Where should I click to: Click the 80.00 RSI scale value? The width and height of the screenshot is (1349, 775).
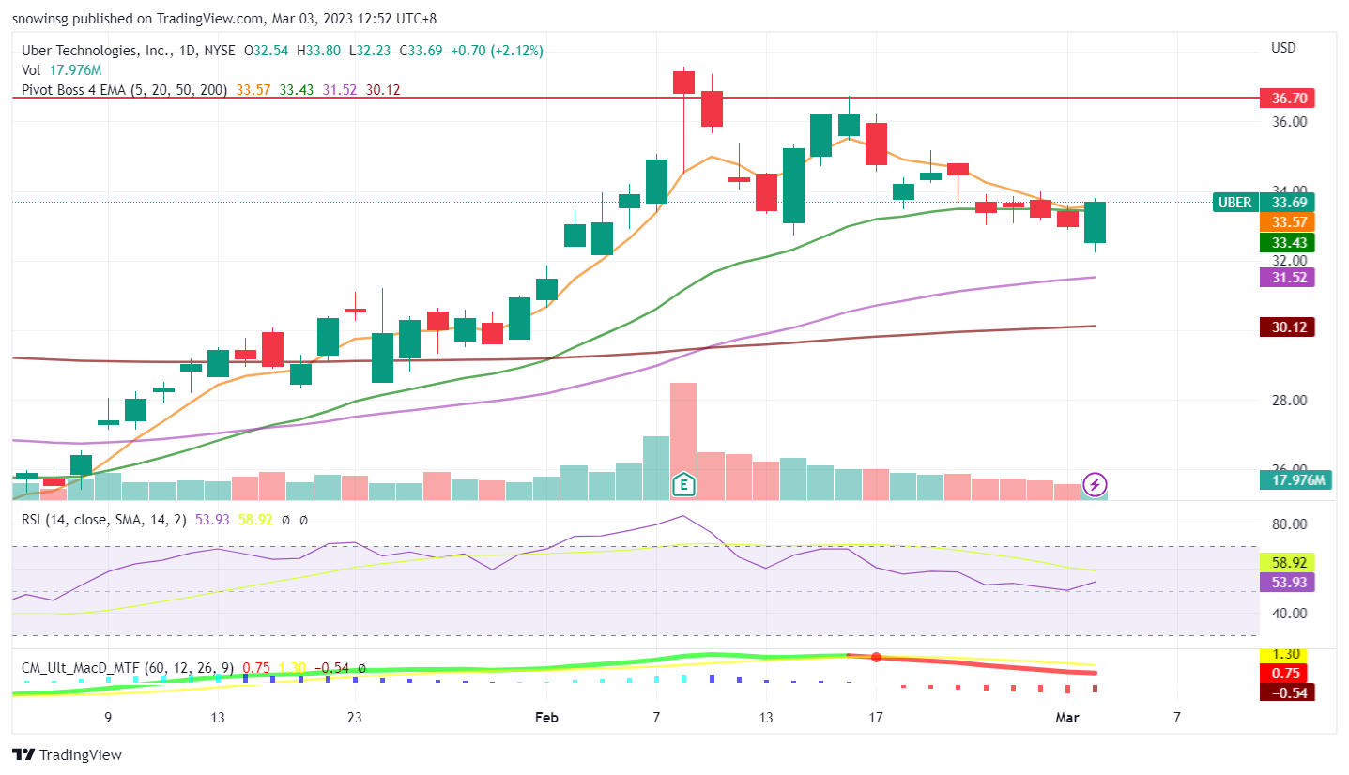coord(1289,524)
